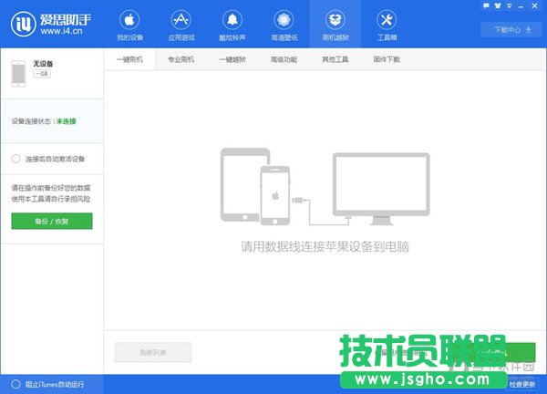
Task: Click the 请用数据线连接苹果设备到电脑 prompt text
Action: [x=325, y=246]
